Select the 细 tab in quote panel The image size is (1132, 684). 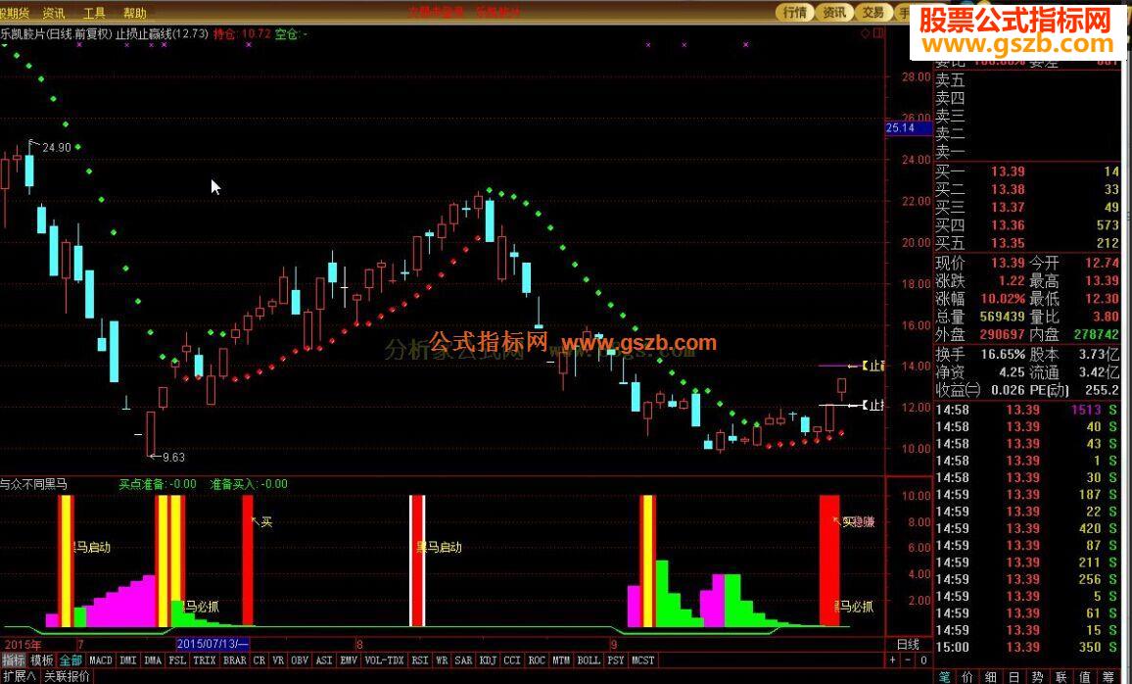pos(991,677)
